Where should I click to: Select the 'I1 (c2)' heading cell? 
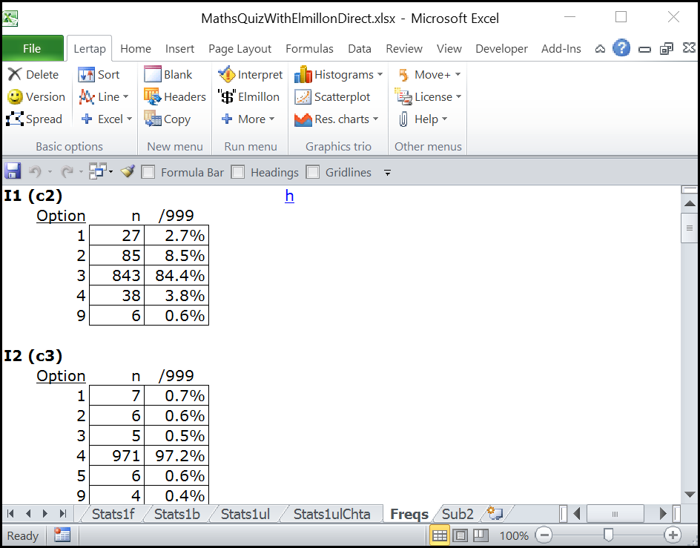tap(33, 196)
